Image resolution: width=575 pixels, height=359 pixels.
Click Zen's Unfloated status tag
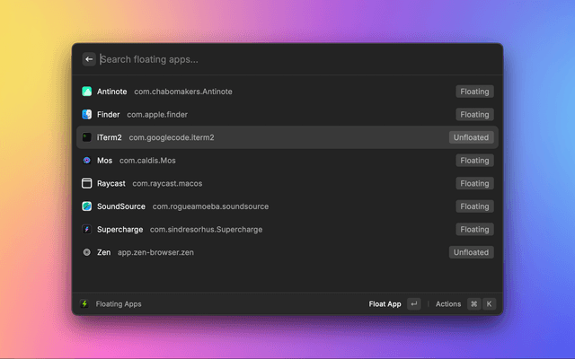point(471,252)
